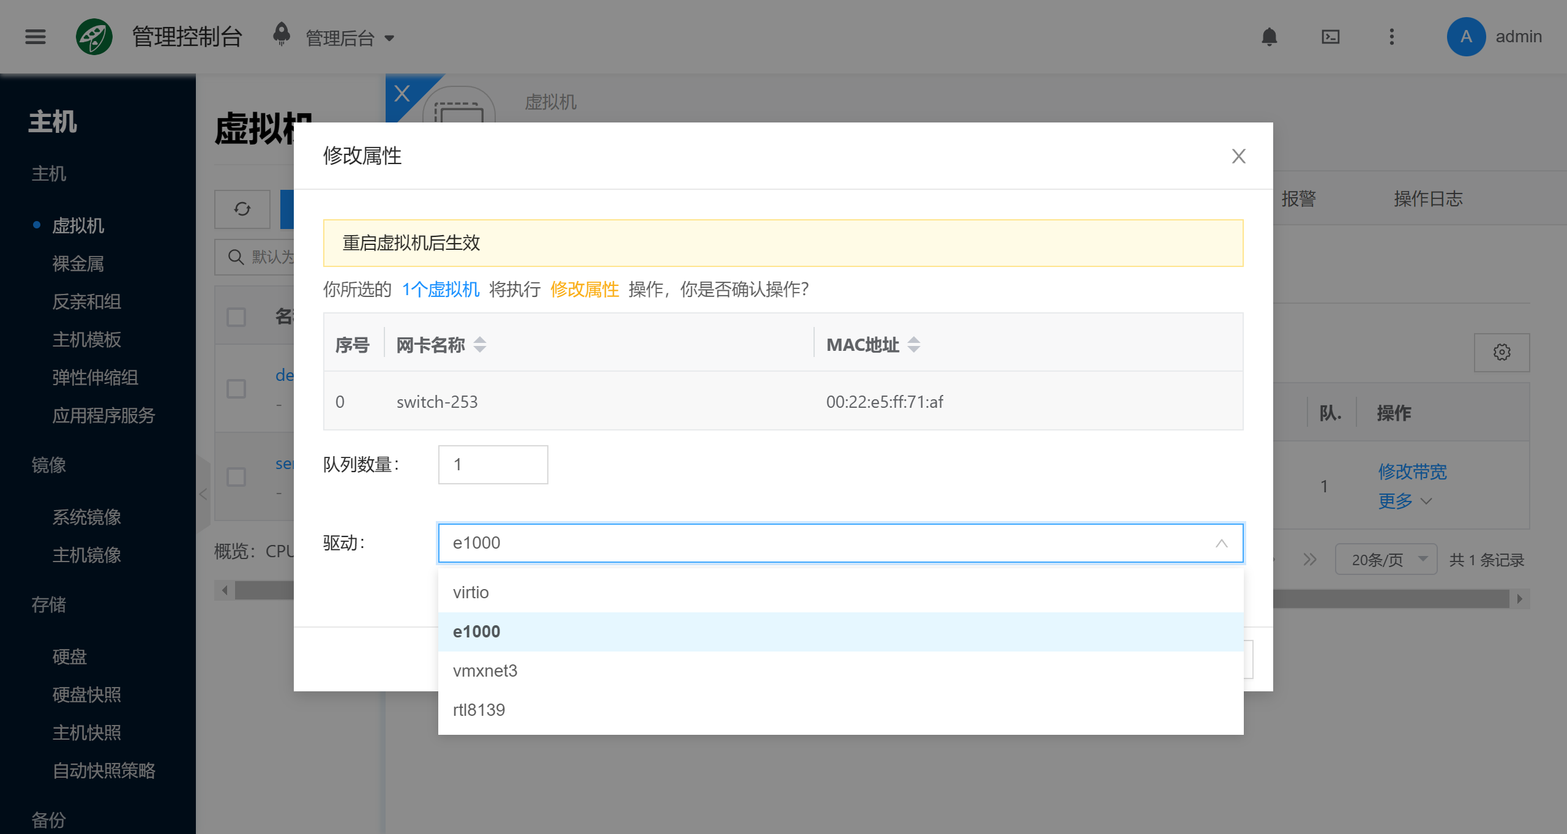The height and width of the screenshot is (834, 1567).
Task: Open 反亲和组 in sidebar
Action: [x=87, y=301]
